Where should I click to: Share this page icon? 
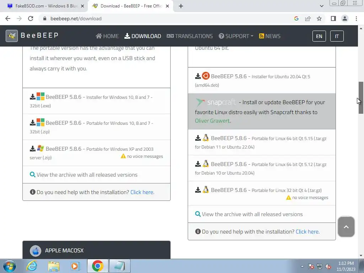tap(308, 18)
